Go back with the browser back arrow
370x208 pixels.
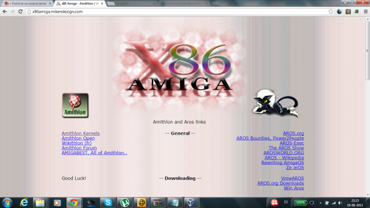coord(5,12)
